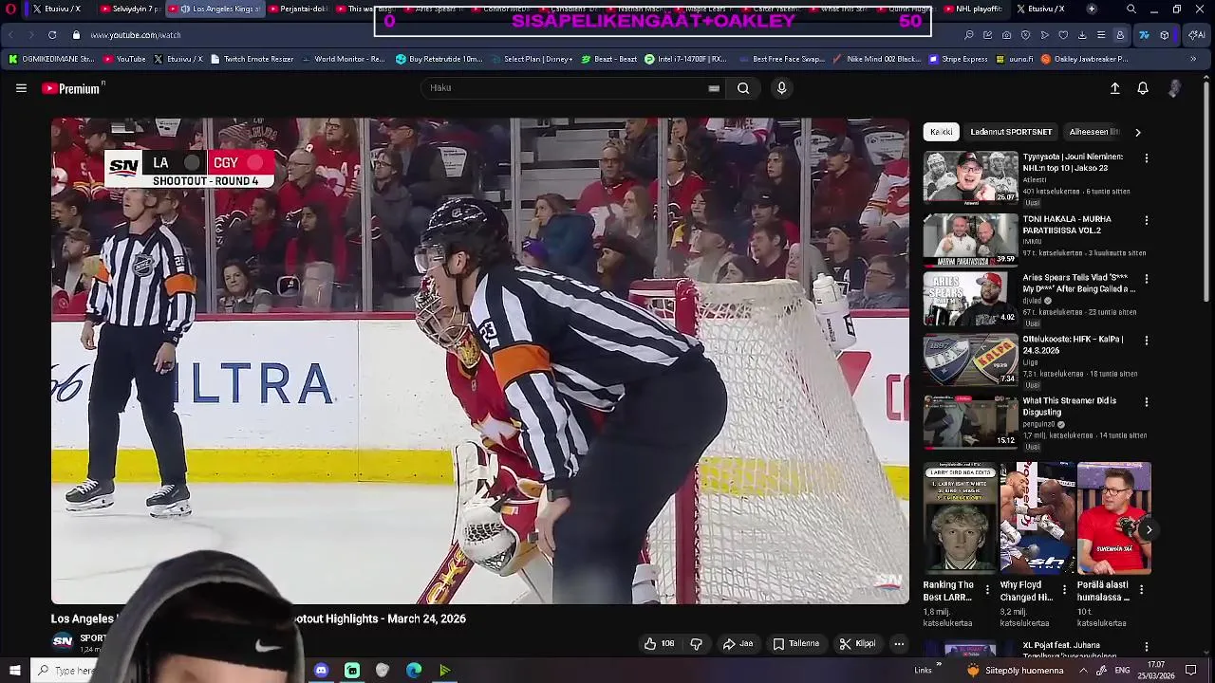Open XL Pojat feat. Juhana video
Image resolution: width=1215 pixels, height=683 pixels.
coord(970,651)
